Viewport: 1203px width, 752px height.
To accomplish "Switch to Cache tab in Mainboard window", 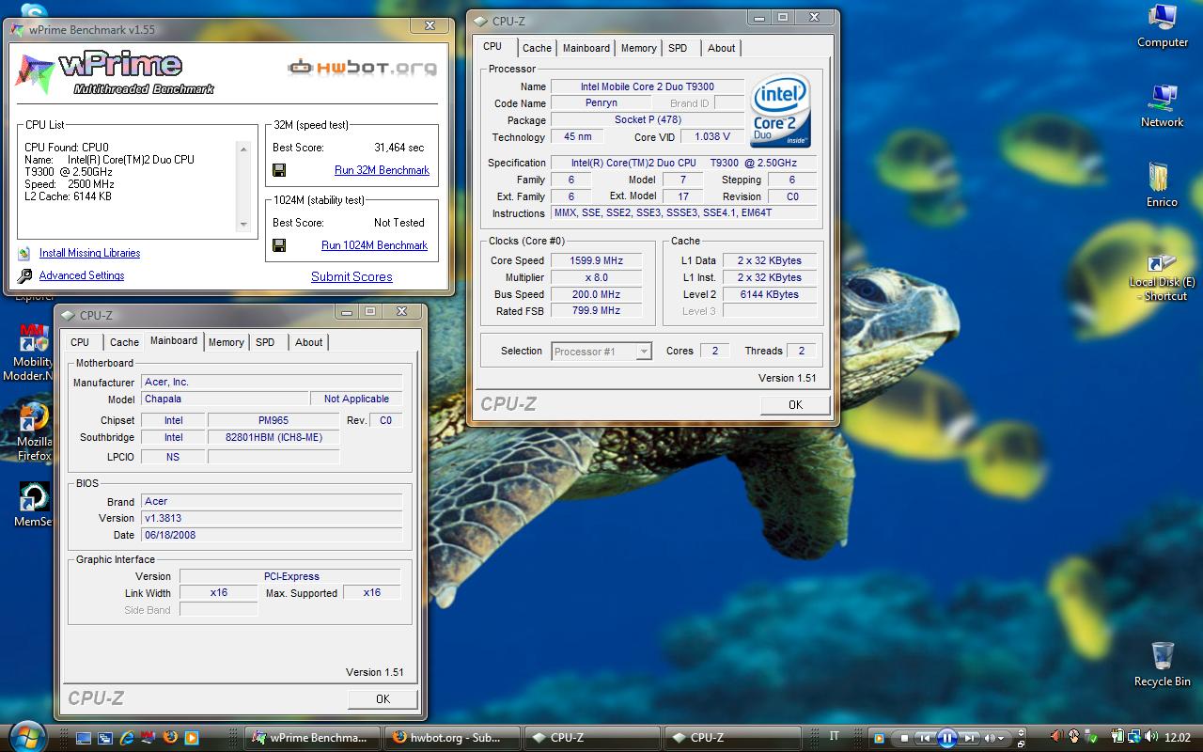I will pos(124,342).
